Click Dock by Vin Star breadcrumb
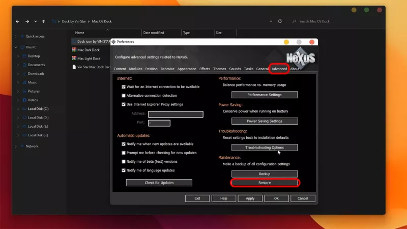Image resolution: width=407 pixels, height=229 pixels. click(x=74, y=21)
